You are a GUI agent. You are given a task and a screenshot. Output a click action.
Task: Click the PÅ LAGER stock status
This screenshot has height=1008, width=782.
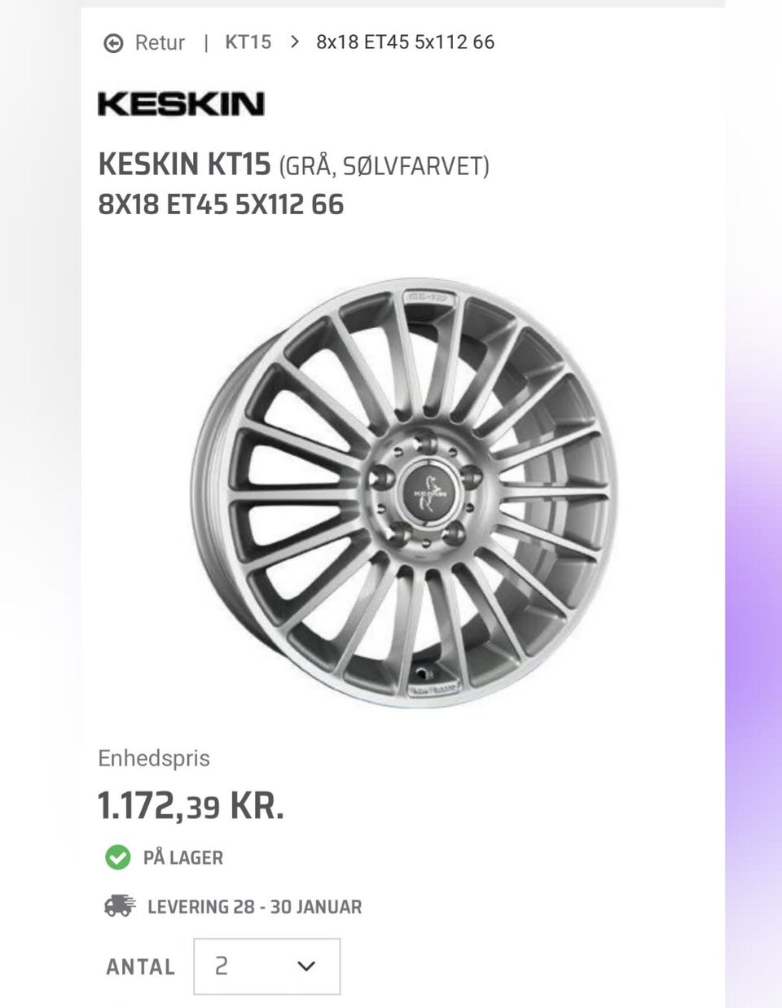182,857
